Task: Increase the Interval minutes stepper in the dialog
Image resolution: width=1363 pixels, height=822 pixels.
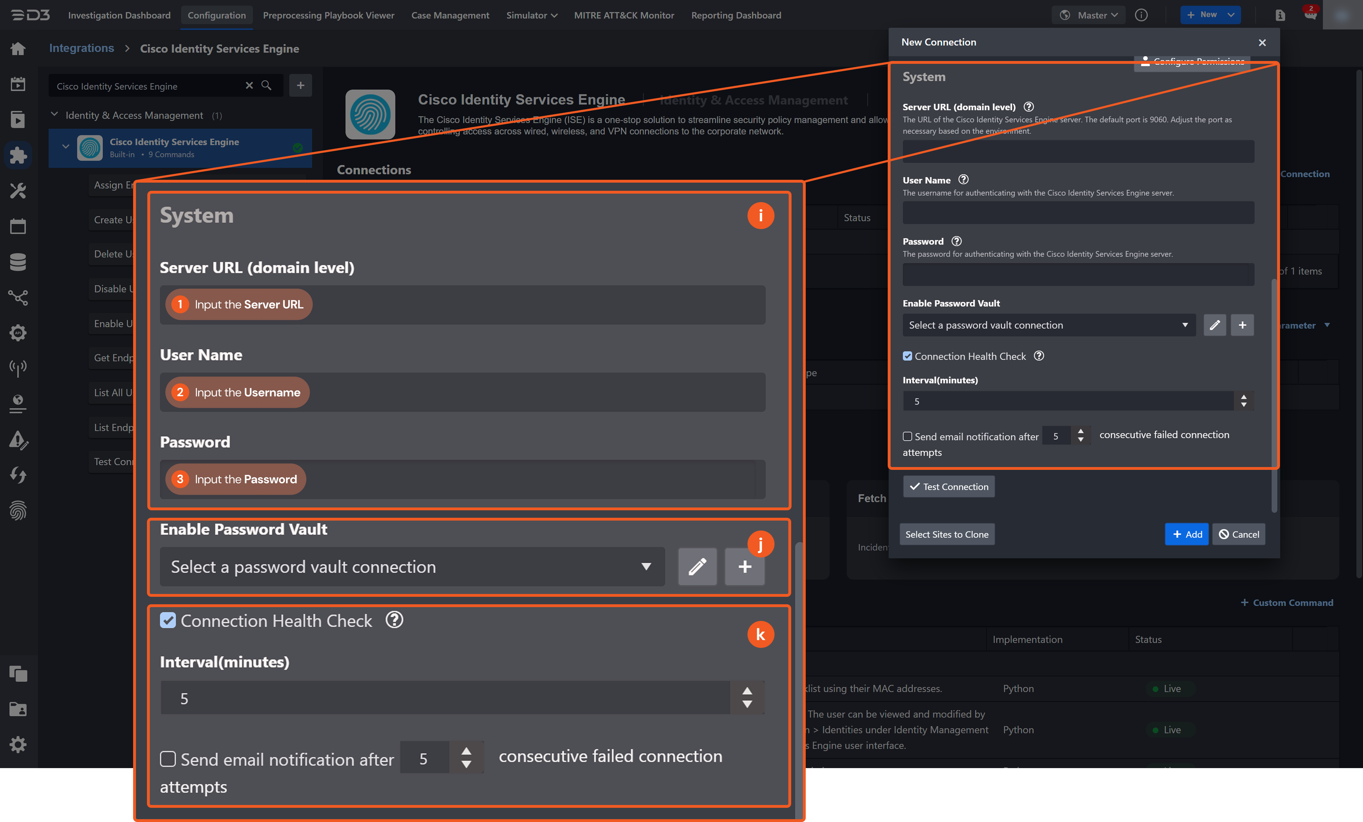Action: click(x=1243, y=397)
